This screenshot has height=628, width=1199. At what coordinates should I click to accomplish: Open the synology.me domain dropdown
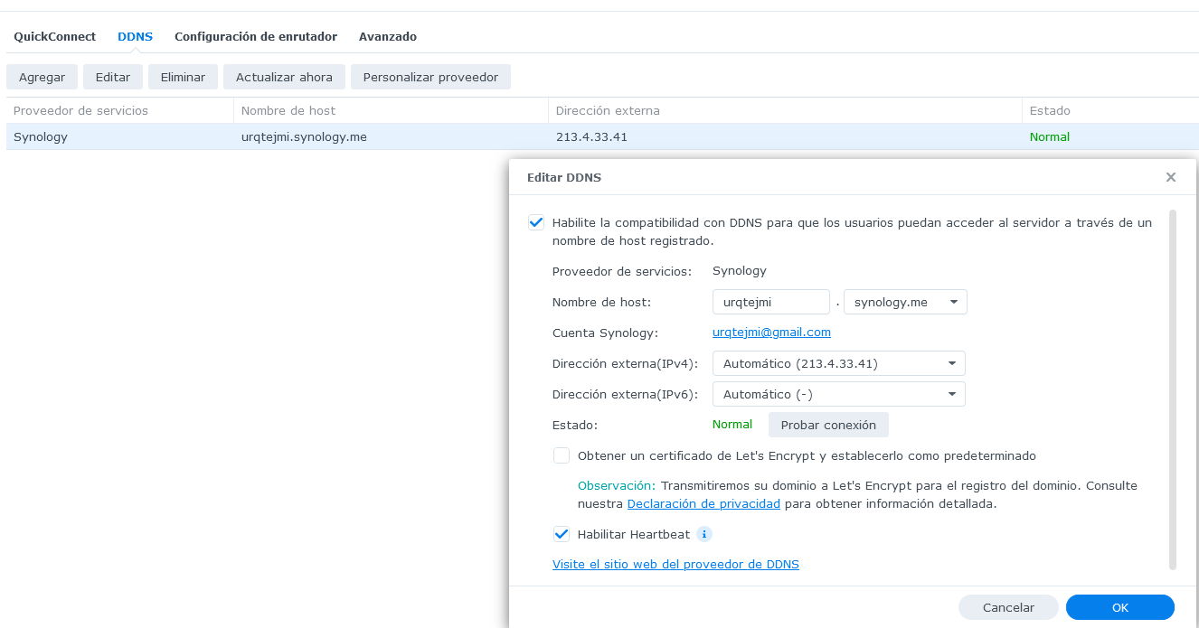pos(905,302)
